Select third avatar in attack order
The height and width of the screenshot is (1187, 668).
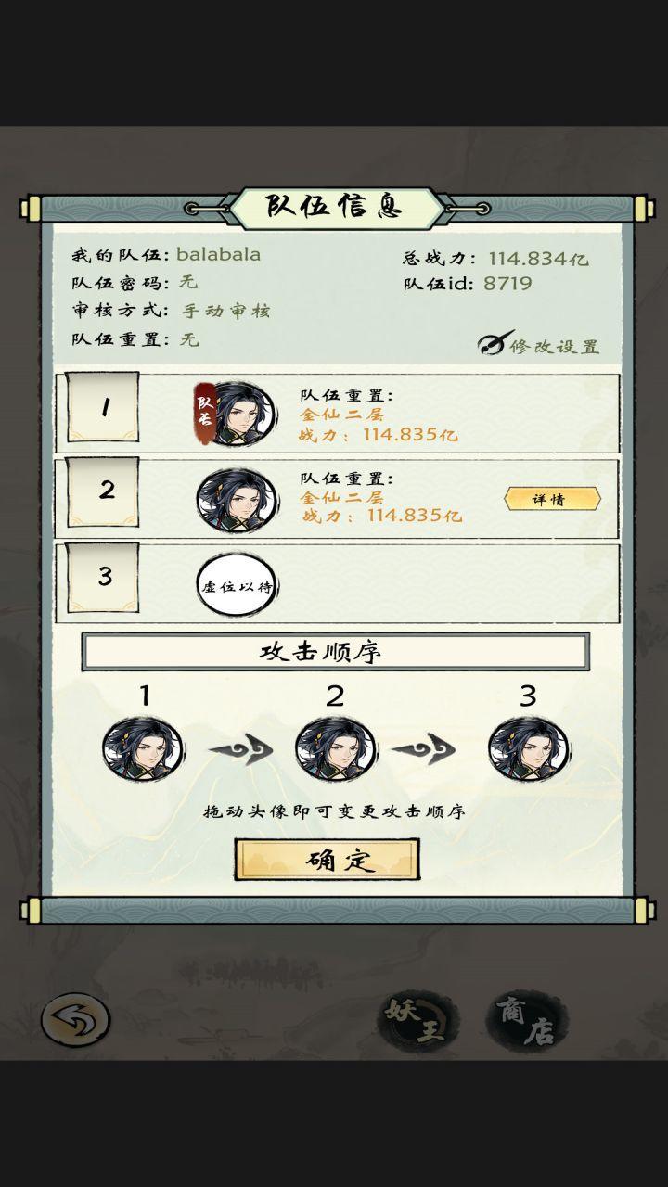pos(529,749)
